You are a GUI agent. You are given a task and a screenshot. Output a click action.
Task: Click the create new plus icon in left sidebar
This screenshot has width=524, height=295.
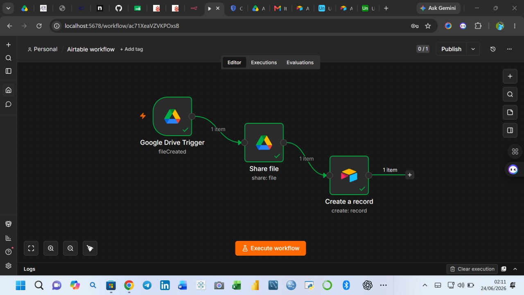point(8,45)
